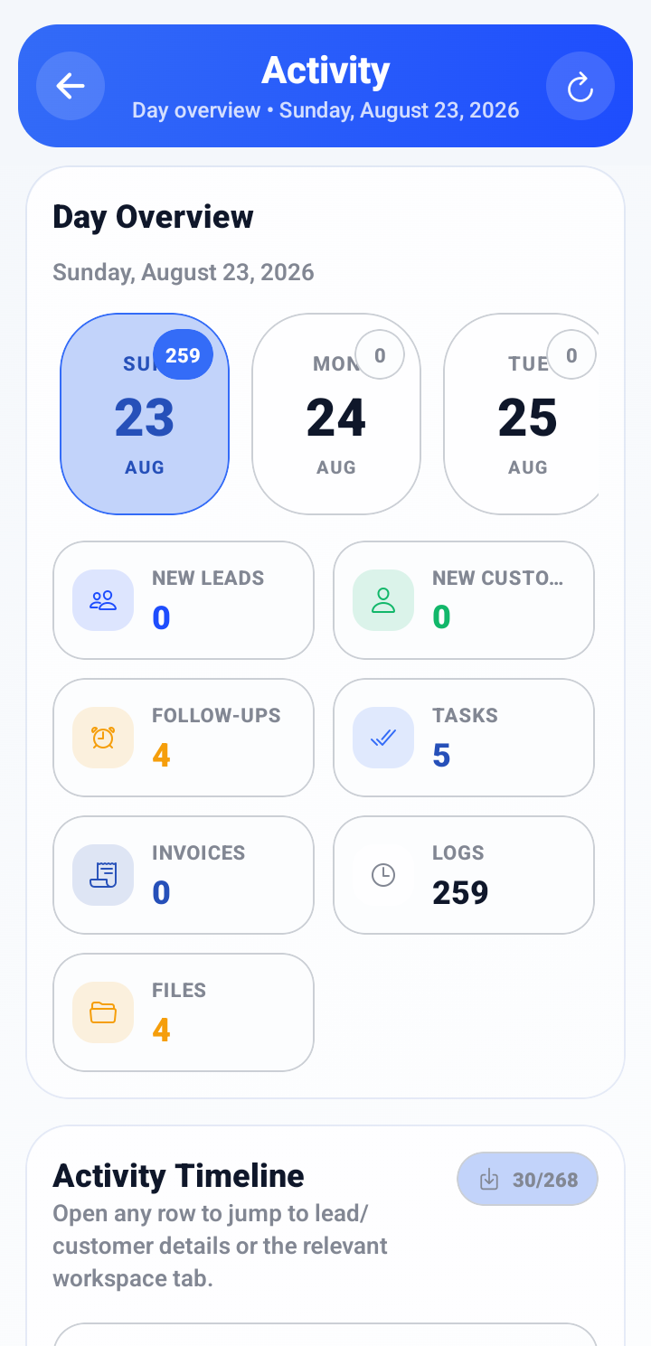Open the Tasks count of 5
This screenshot has width=651, height=1346.
[x=441, y=756]
